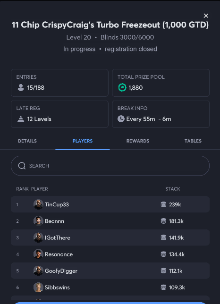The image size is (220, 304).
Task: Click the Rank column header
Action: [22, 189]
